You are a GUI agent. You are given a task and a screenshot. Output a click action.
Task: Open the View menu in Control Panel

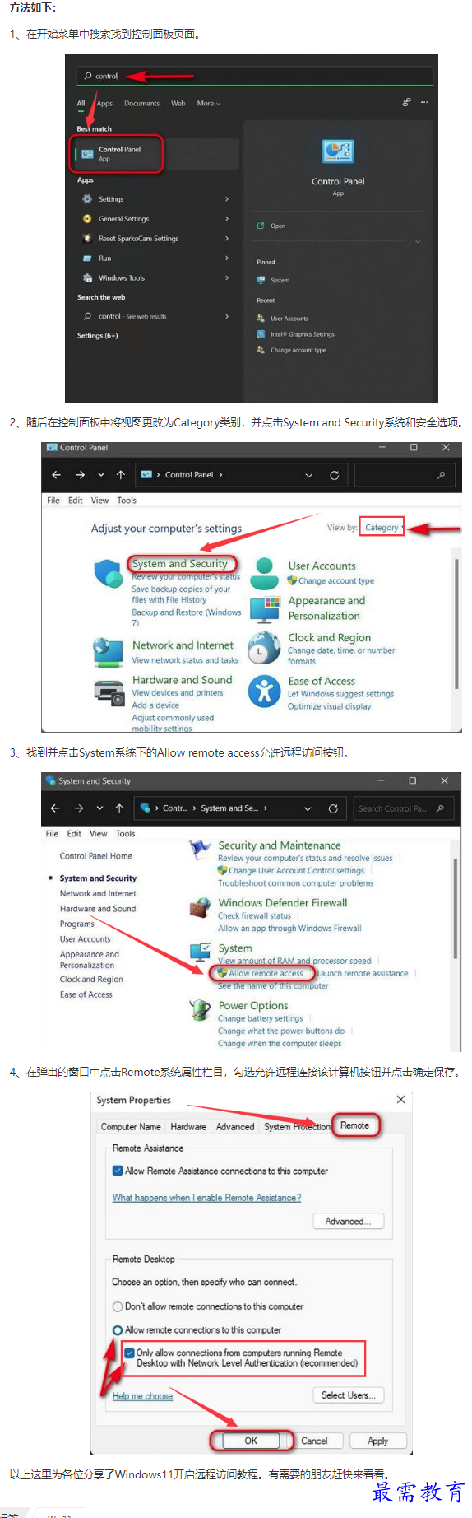click(99, 501)
